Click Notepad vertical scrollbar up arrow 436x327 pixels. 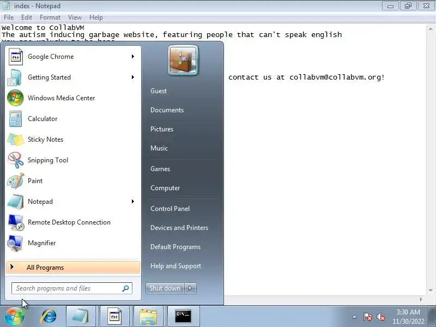pos(431,29)
